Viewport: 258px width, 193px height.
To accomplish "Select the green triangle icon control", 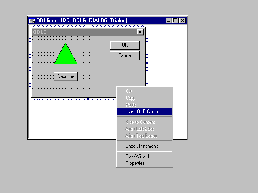I will pos(66,55).
